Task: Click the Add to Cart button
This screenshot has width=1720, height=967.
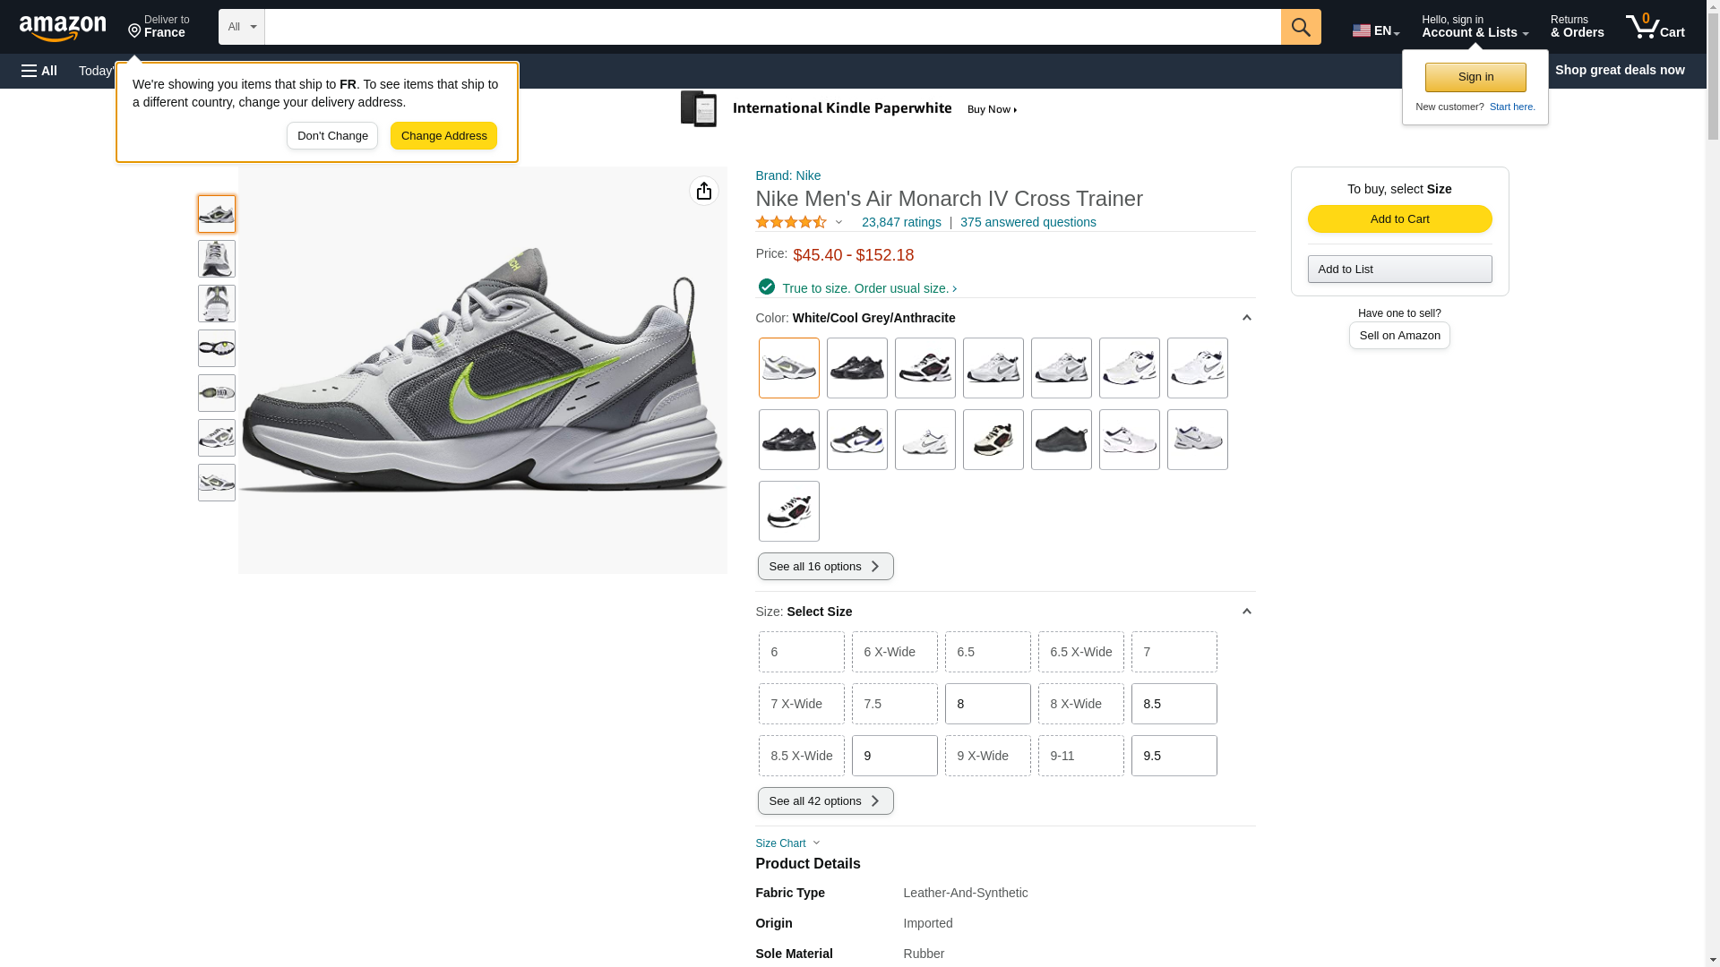Action: click(x=1399, y=219)
